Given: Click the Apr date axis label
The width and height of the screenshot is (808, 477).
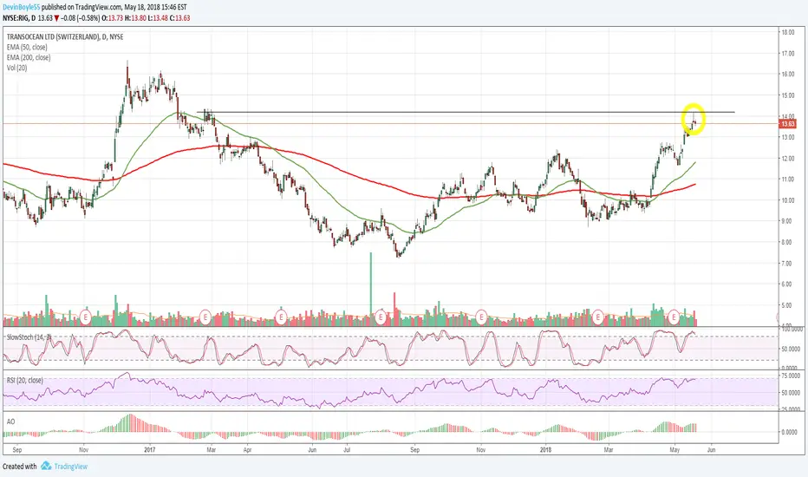Looking at the screenshot, I should point(247,449).
